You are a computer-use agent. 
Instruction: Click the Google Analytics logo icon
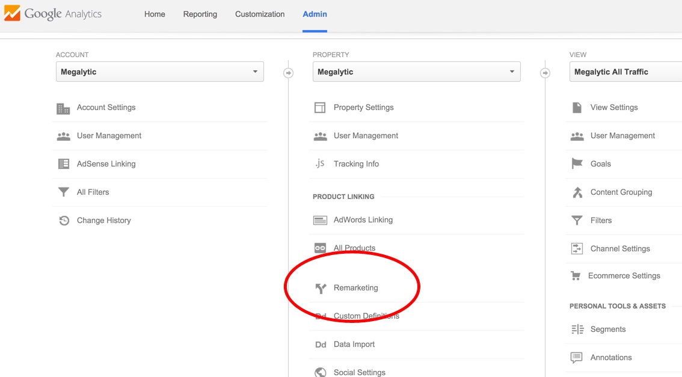click(x=12, y=14)
